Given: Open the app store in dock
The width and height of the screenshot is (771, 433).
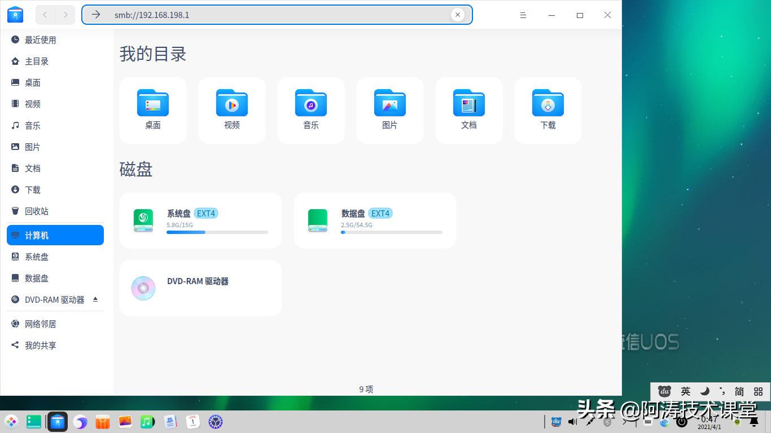Looking at the screenshot, I should (103, 421).
